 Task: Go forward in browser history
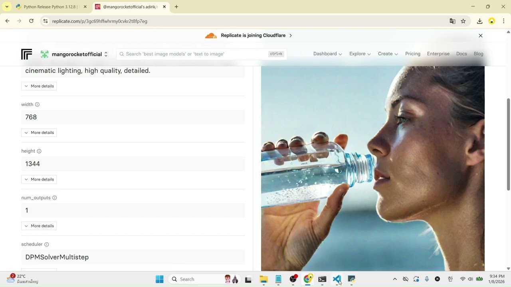click(x=19, y=21)
